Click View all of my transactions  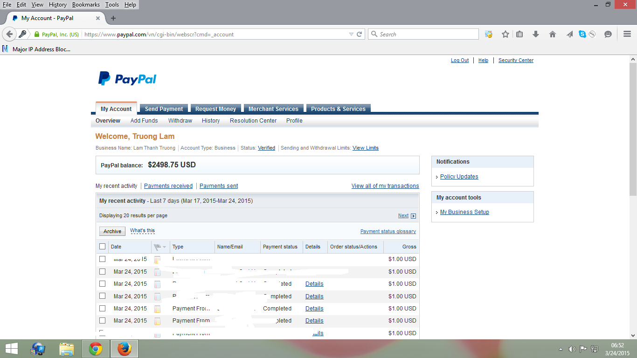pos(385,186)
